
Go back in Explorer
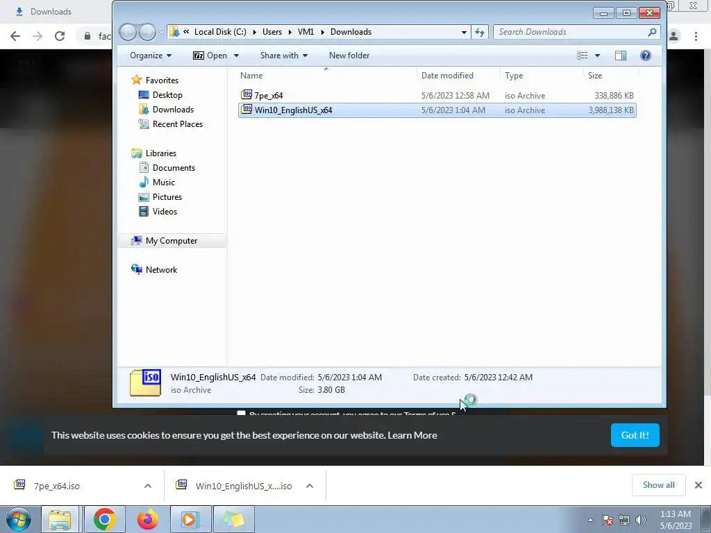point(128,32)
